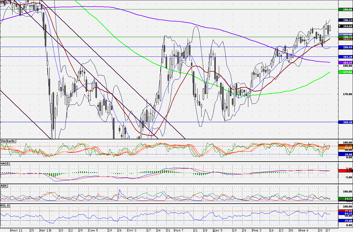Click the ADX panel label
This screenshot has height=232, width=353.
click(x=4, y=186)
